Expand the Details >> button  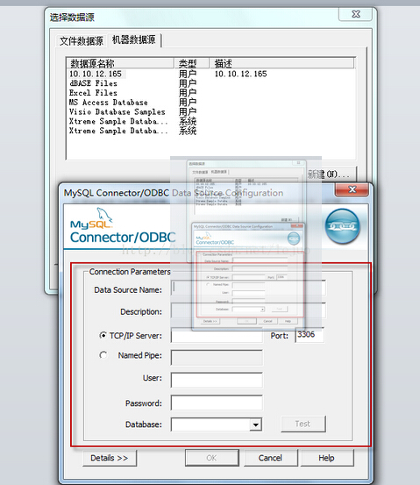coord(110,458)
